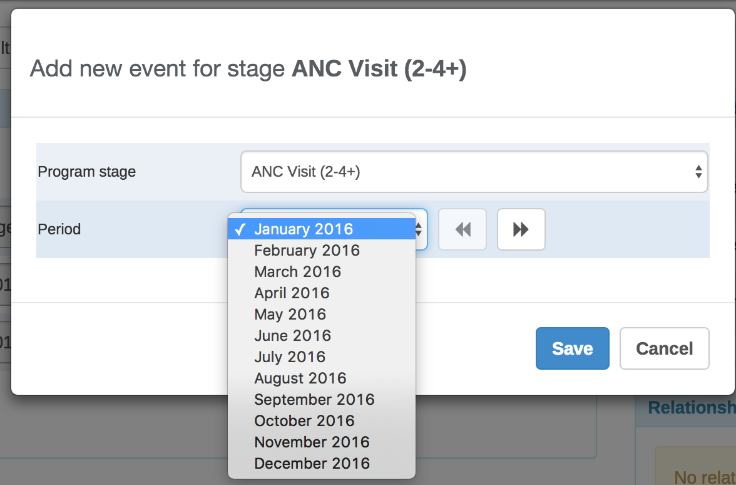Viewport: 736px width, 485px height.
Task: Pick October 2016 period option
Action: (x=304, y=421)
